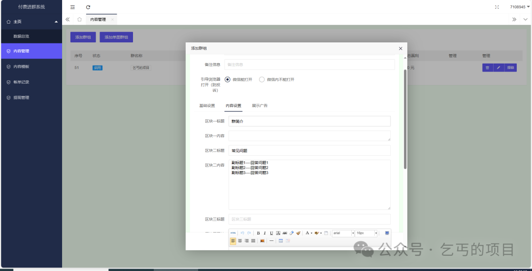
Task: Click the 提链 button for row 51
Action: tap(510, 68)
